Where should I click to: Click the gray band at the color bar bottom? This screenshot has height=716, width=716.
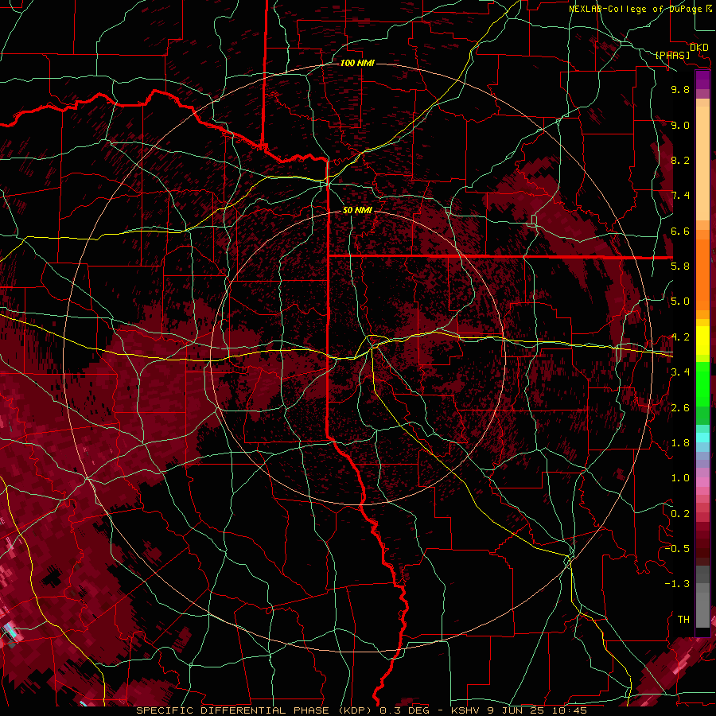(x=702, y=598)
